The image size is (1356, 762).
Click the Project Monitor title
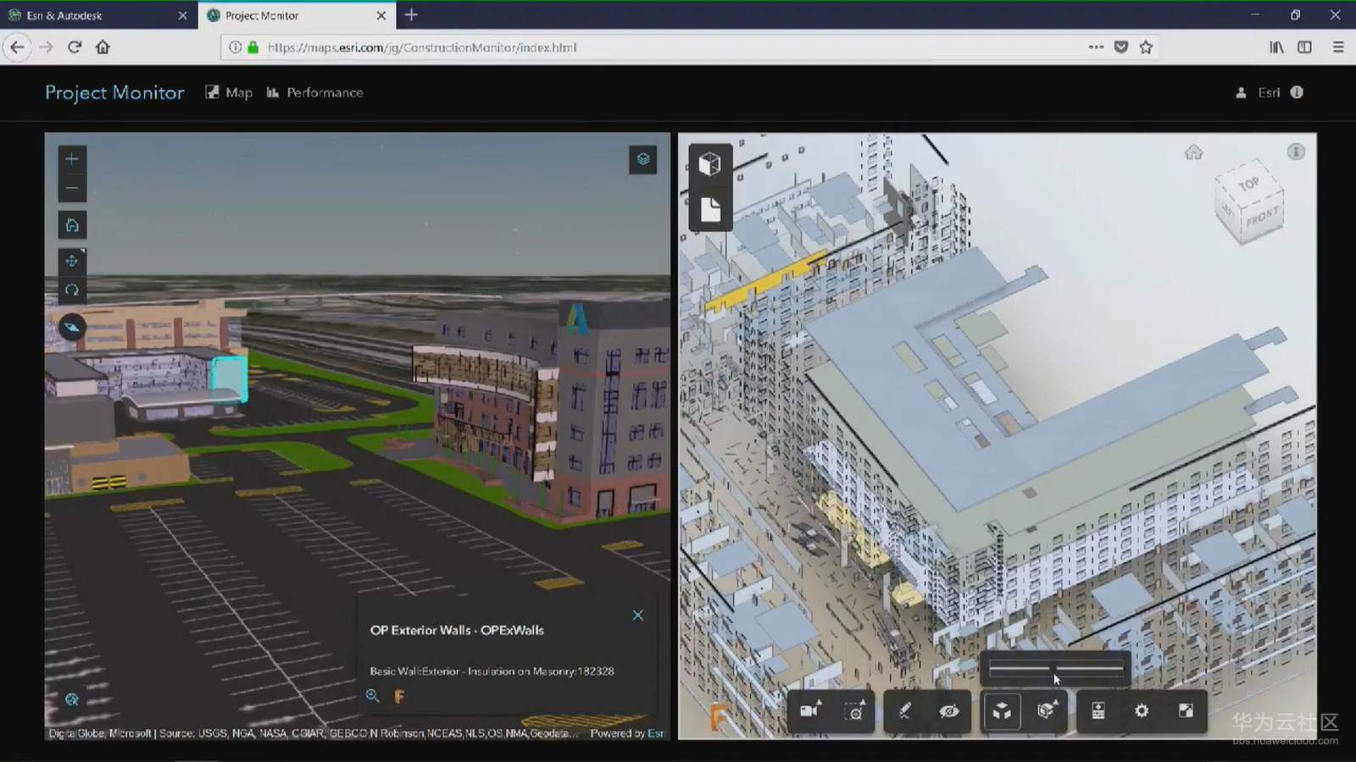coord(114,92)
